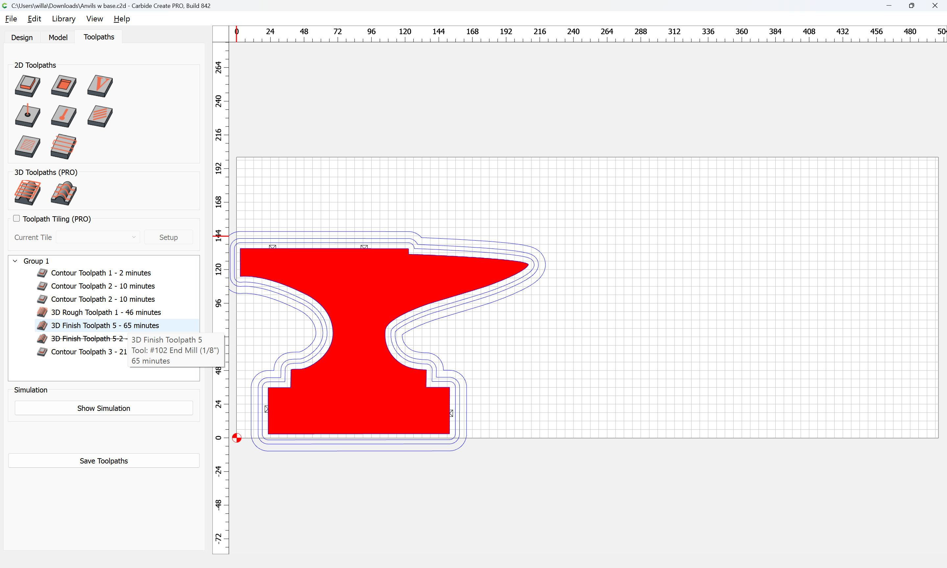Switch to the Design tab
947x568 pixels.
(22, 37)
